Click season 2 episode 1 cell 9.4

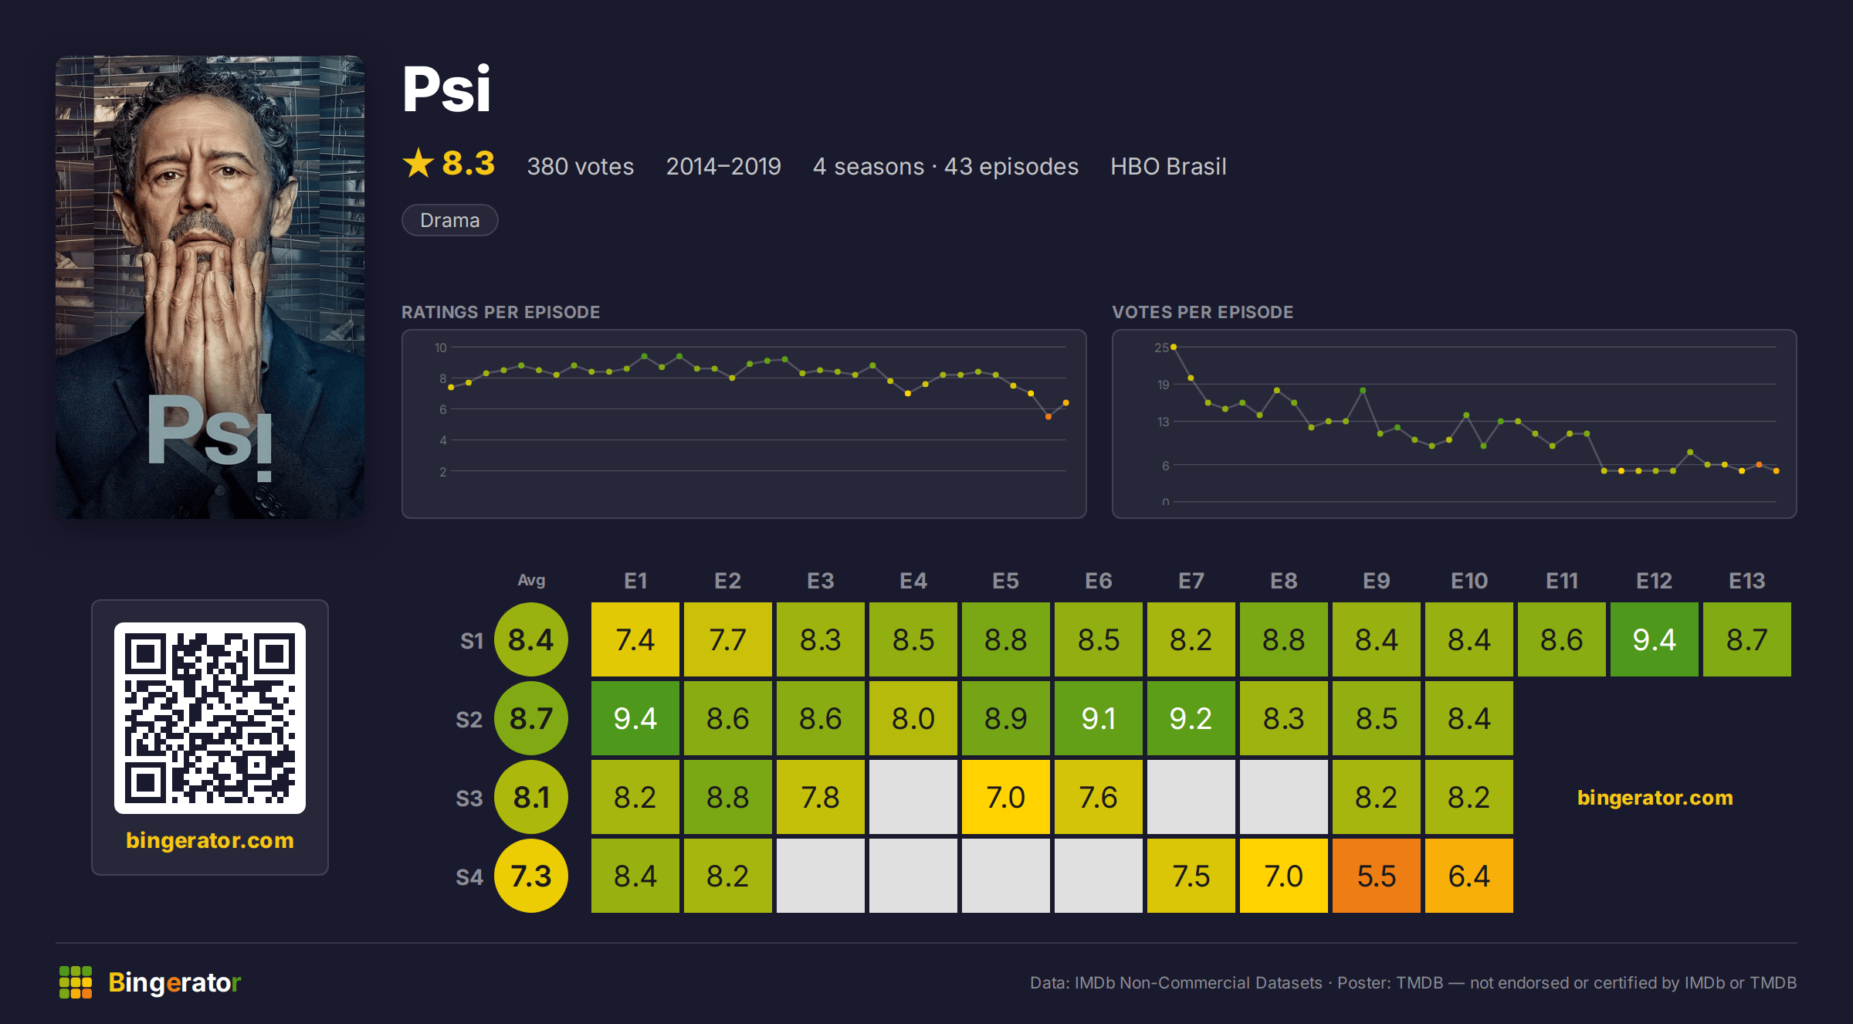[635, 718]
